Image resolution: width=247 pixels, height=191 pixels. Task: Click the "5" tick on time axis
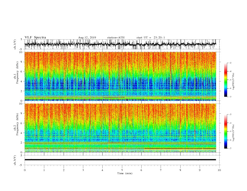(122, 170)
